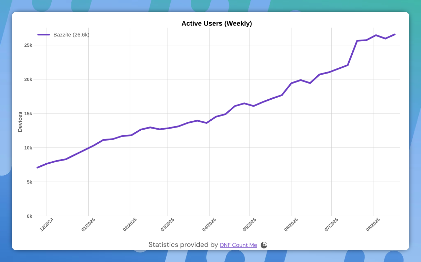Select the 20k y-axis tick label
Screen dimensions: 421x262
(28, 79)
